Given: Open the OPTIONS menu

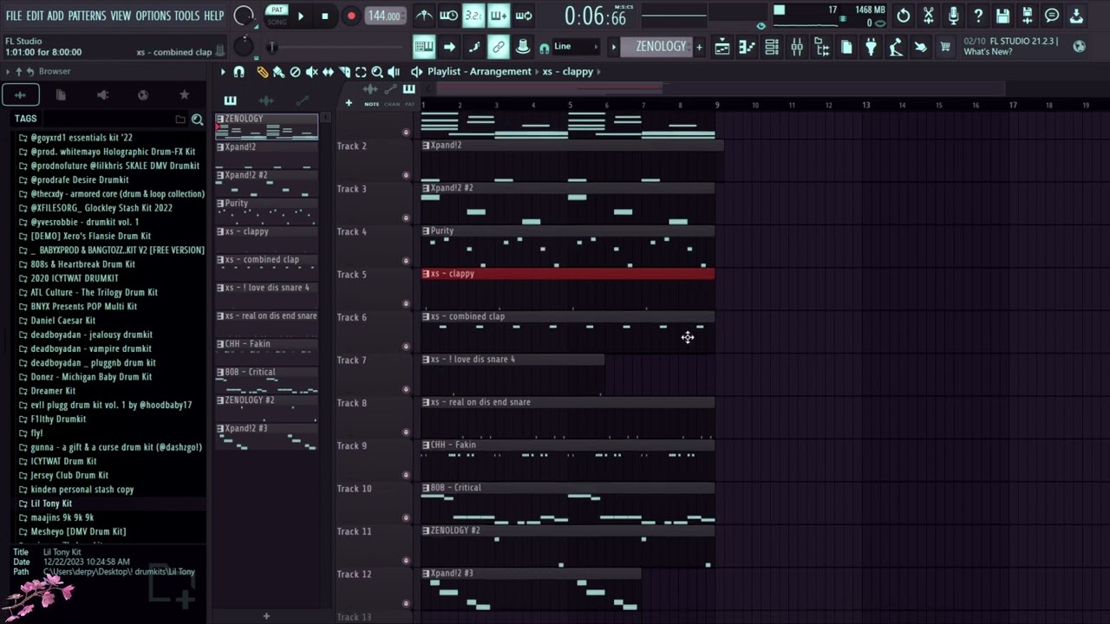Looking at the screenshot, I should click(x=153, y=16).
